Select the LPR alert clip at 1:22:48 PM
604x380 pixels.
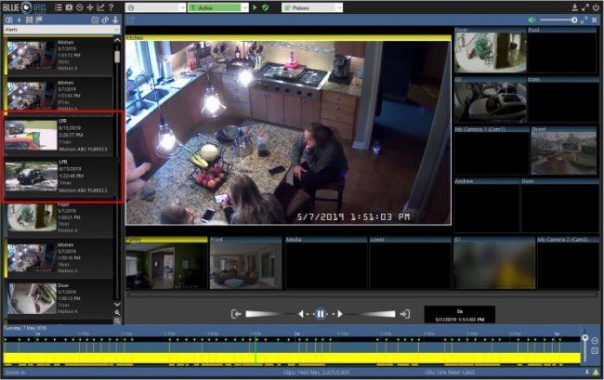point(59,176)
